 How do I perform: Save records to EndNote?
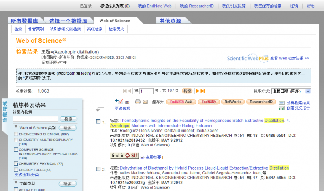coord(209,102)
